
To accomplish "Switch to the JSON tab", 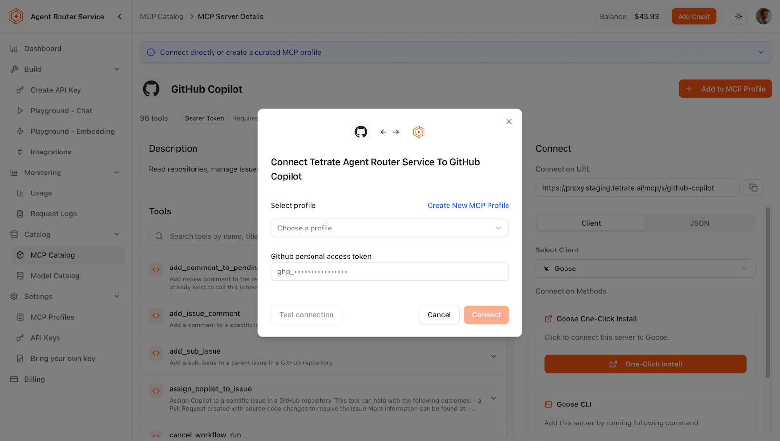I will click(x=699, y=223).
